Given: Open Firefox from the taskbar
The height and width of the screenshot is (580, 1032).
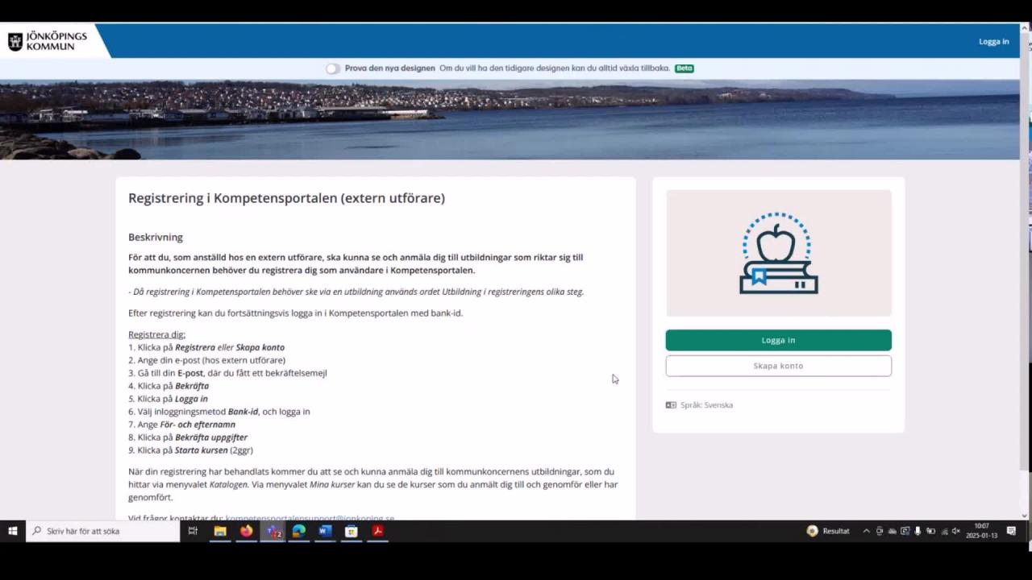Looking at the screenshot, I should click(247, 531).
